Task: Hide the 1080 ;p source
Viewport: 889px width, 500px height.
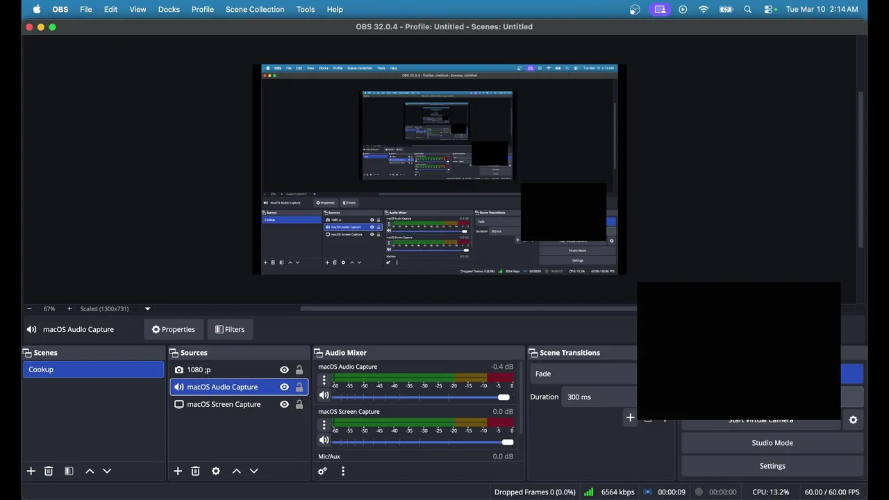Action: pos(284,369)
